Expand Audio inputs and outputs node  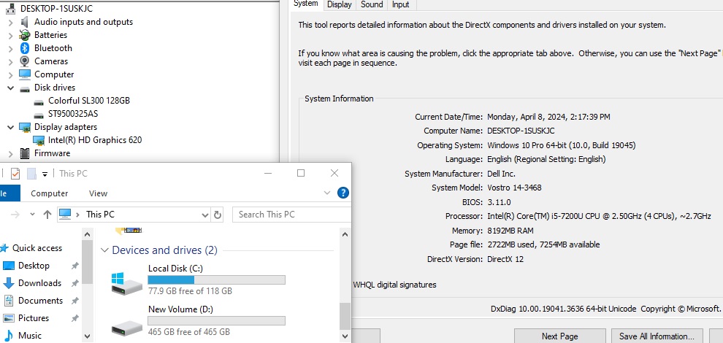click(10, 22)
